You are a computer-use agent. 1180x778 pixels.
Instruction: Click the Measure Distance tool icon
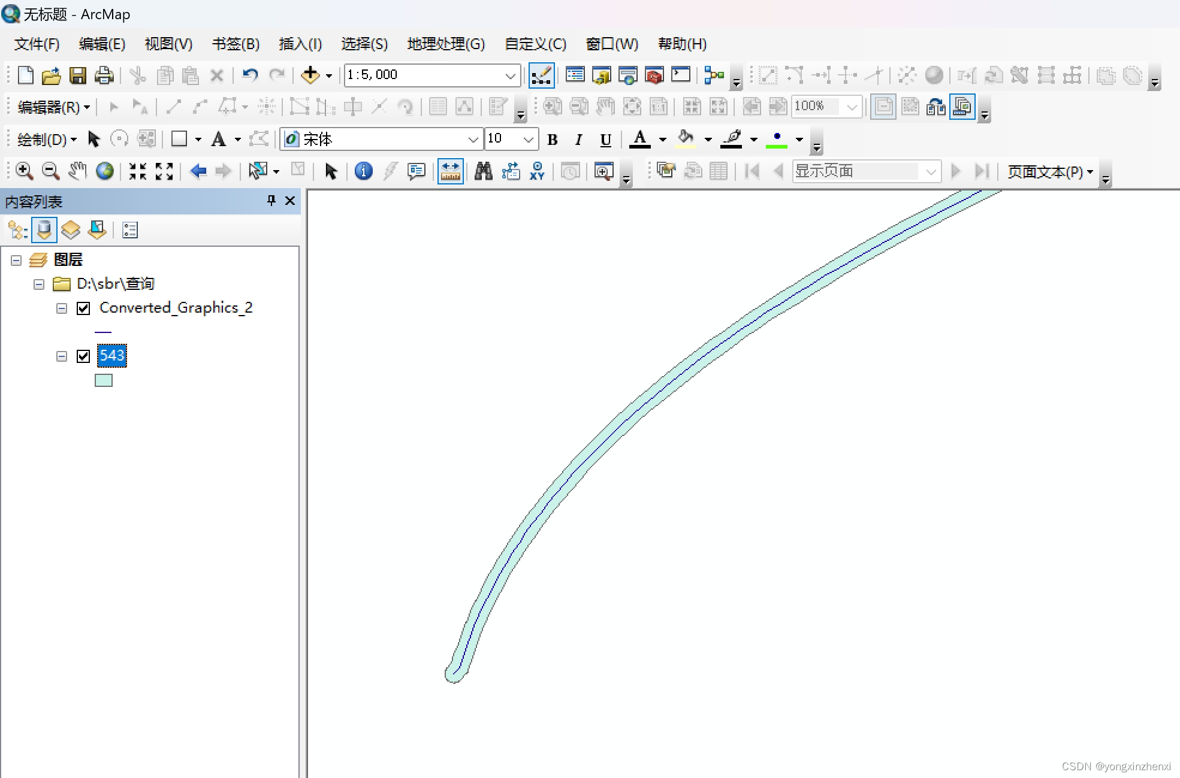coord(450,170)
